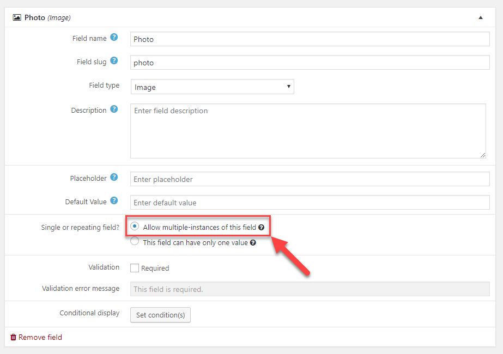This screenshot has height=354, width=503.
Task: Collapse the Photo field panel arrow
Action: point(481,17)
